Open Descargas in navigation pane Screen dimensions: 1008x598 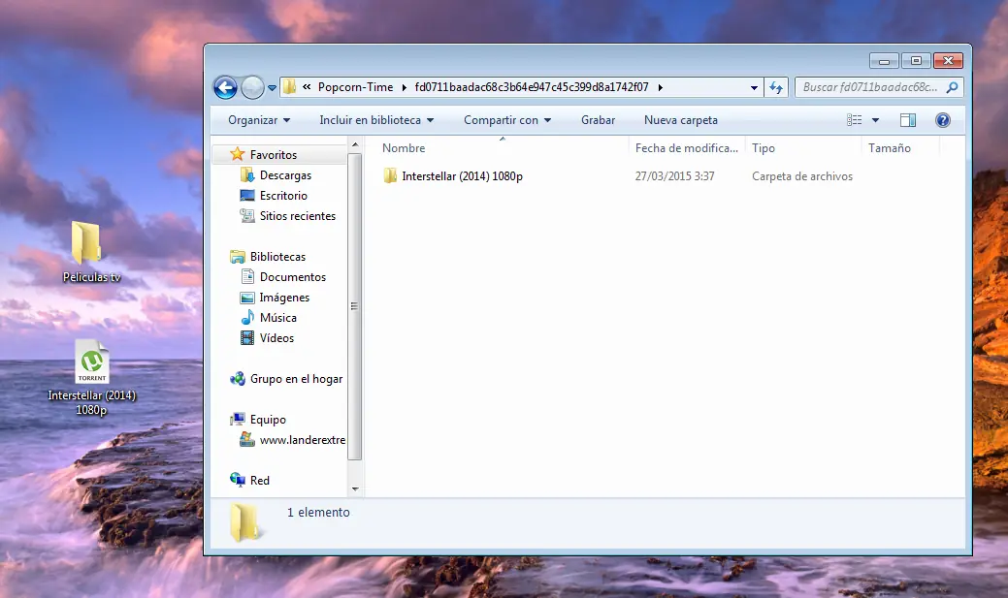(x=285, y=175)
